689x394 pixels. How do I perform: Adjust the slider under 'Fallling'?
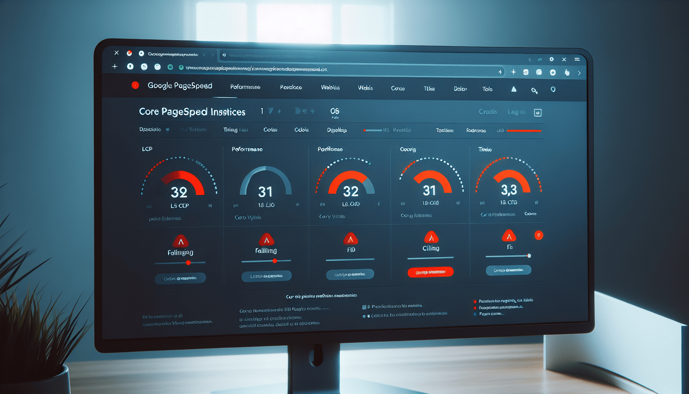coord(266,261)
